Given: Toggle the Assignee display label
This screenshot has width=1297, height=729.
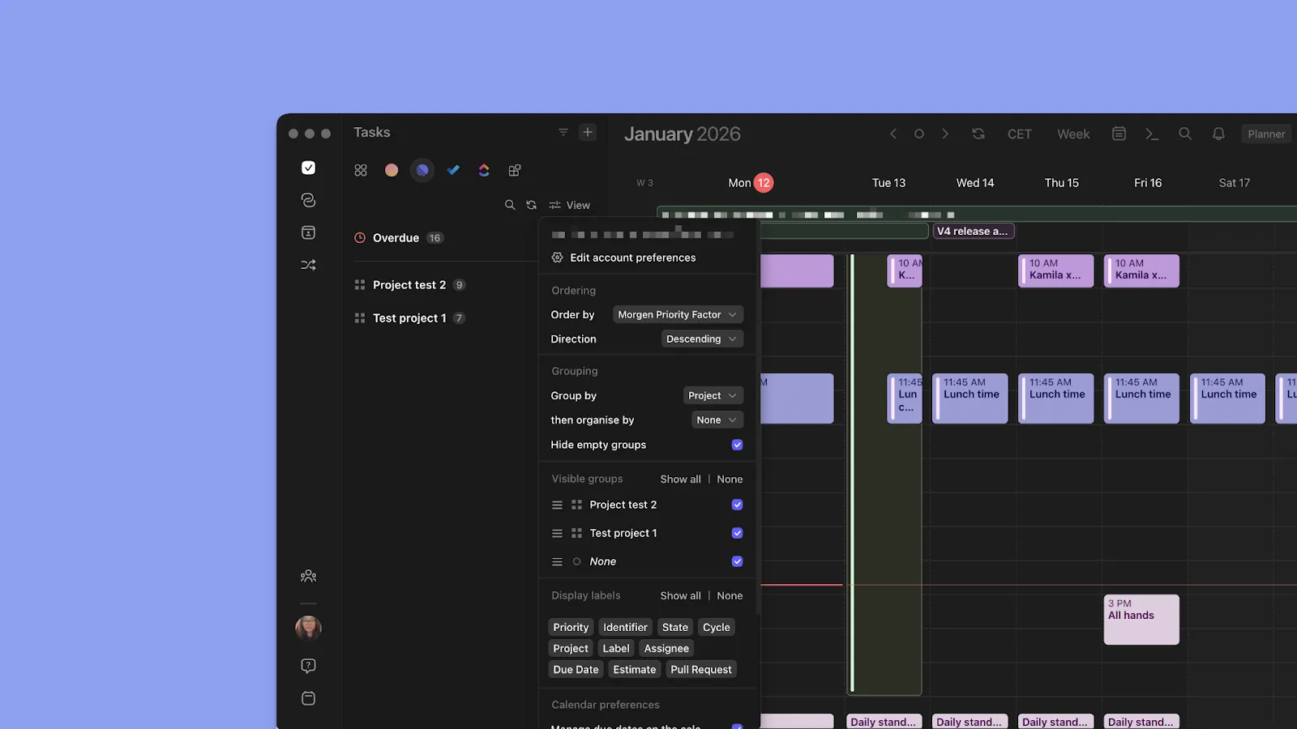Looking at the screenshot, I should [x=666, y=648].
